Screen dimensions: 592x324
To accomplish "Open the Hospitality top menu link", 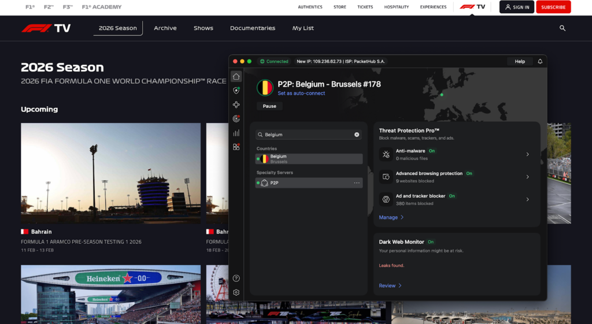I will pyautogui.click(x=397, y=7).
